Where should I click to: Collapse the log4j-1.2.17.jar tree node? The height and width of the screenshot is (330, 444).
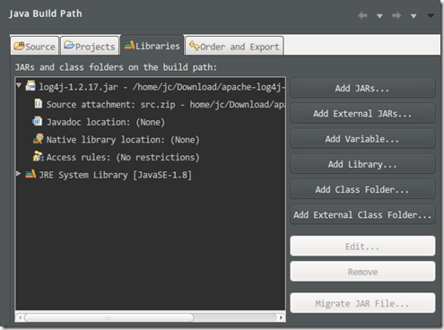coord(19,85)
